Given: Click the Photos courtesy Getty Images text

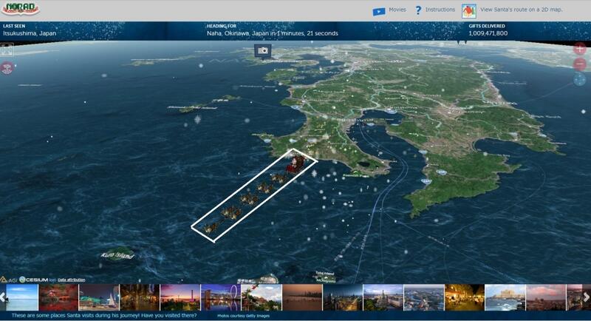Looking at the screenshot, I should pos(244,316).
